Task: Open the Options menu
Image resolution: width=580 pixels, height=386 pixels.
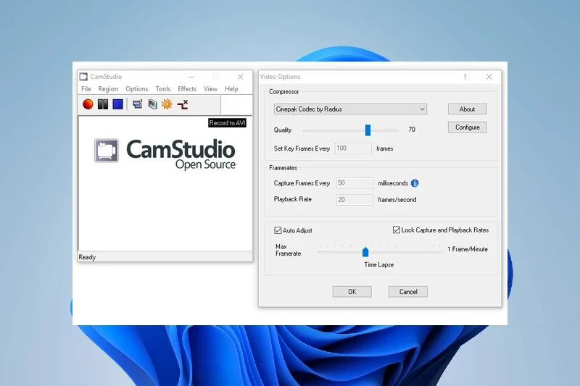Action: [x=136, y=89]
